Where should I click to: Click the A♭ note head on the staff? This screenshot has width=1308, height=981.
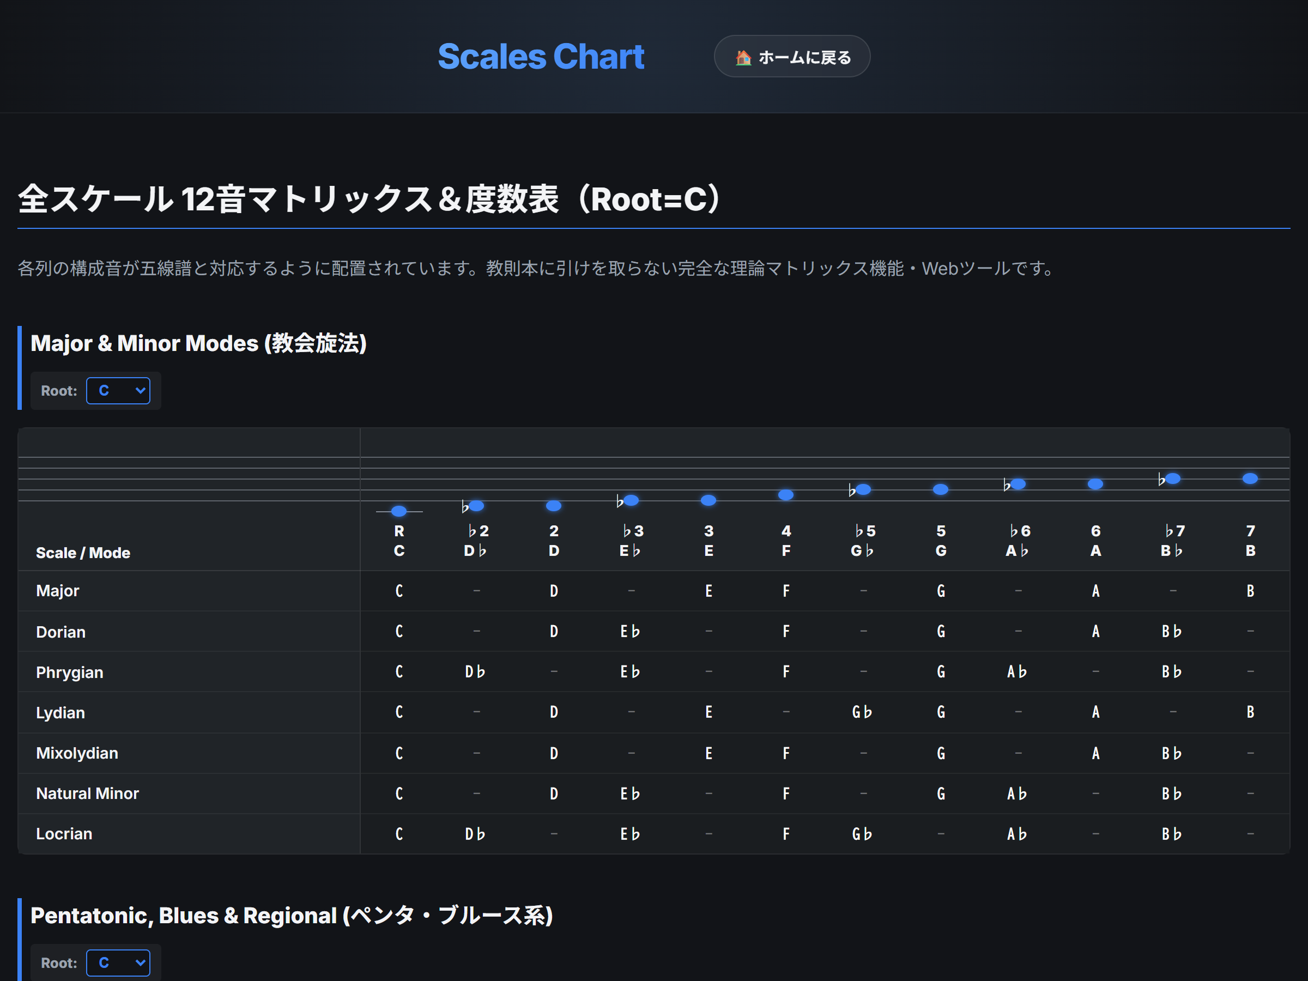1018,484
